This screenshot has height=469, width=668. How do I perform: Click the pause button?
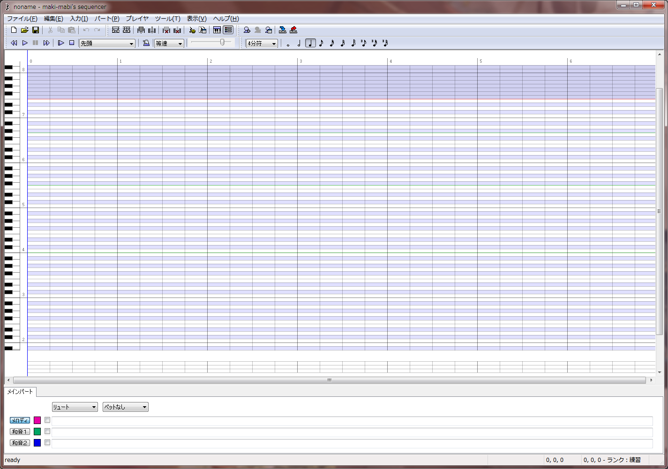[36, 43]
